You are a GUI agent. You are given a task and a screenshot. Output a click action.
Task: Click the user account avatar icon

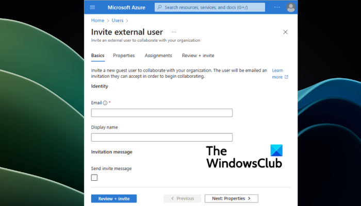[291, 7]
